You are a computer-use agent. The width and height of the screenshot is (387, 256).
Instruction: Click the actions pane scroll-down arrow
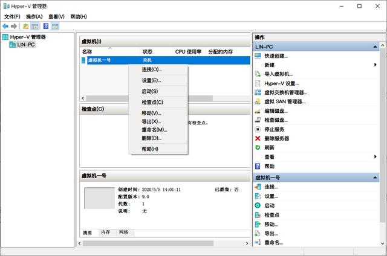pyautogui.click(x=383, y=243)
